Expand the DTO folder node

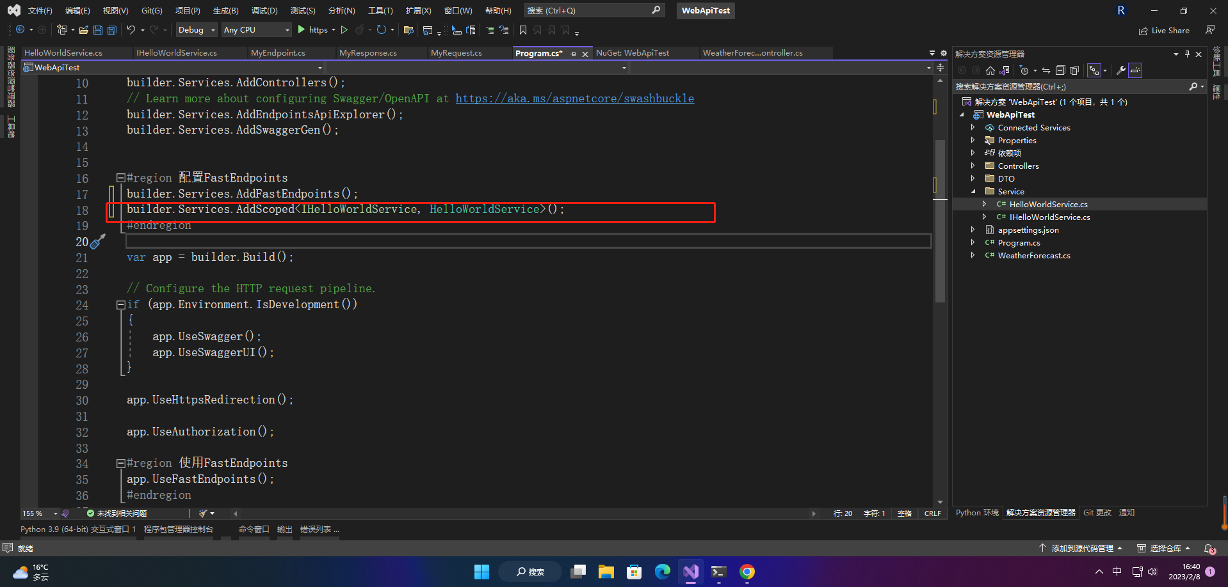[x=973, y=178]
